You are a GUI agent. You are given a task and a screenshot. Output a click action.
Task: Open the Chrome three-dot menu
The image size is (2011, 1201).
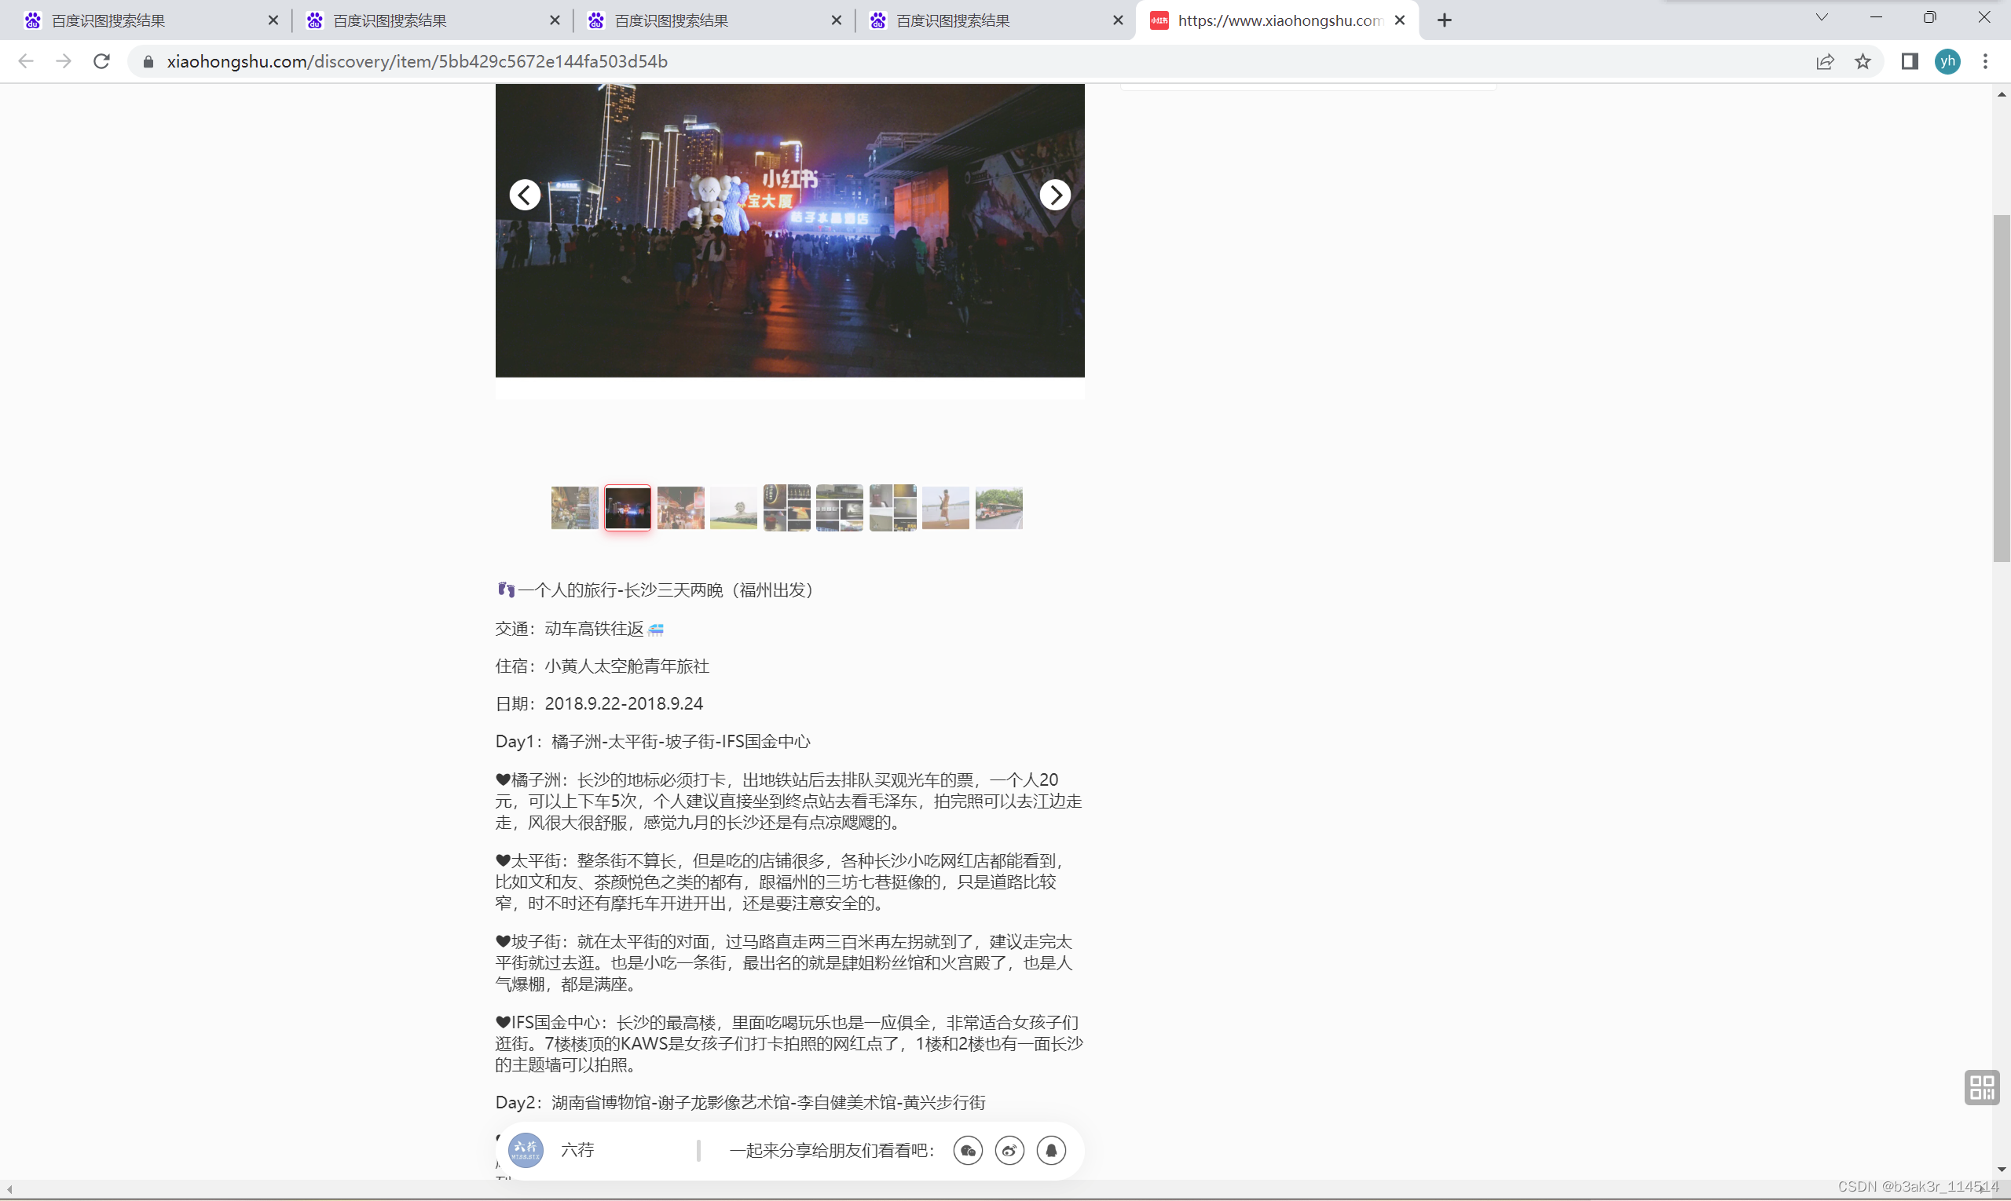click(x=1985, y=61)
